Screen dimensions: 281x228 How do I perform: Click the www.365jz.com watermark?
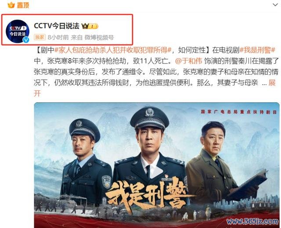coord(253,221)
